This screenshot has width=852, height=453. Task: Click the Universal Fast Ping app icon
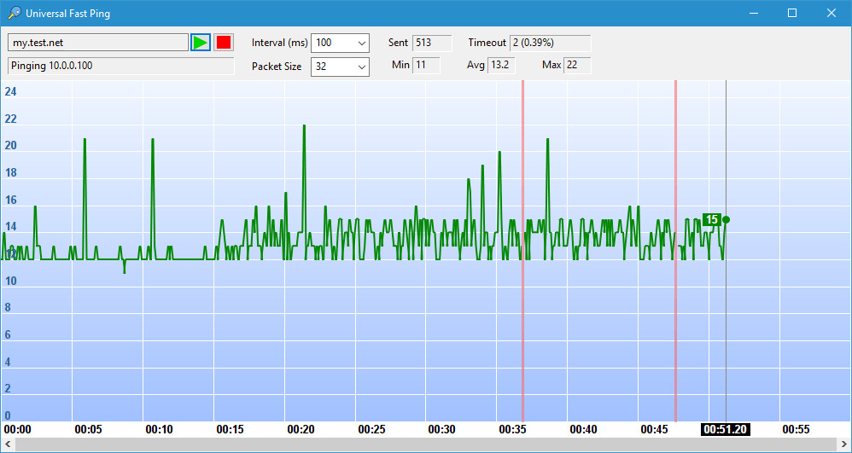15,13
